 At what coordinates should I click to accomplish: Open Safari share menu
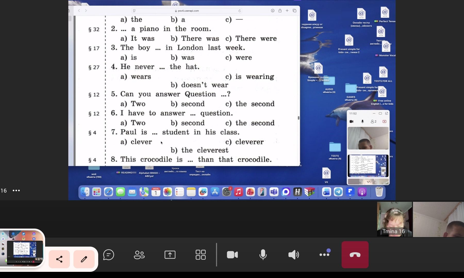(280, 11)
